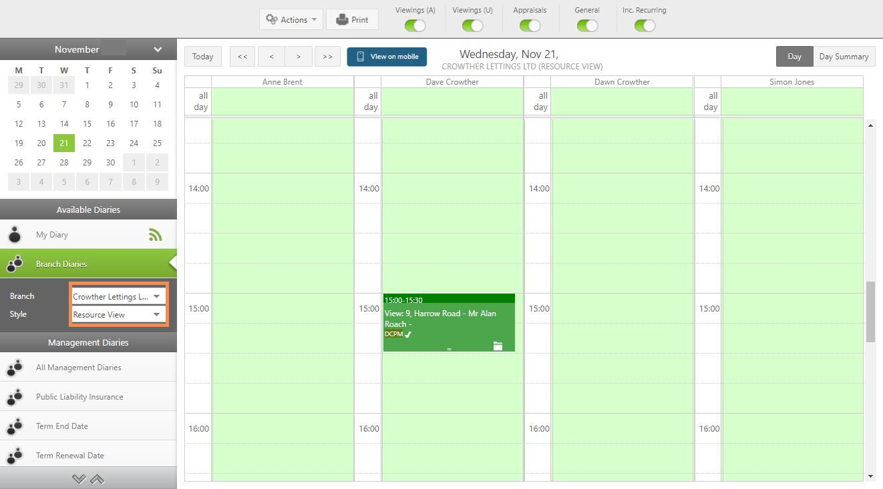Click the mobile phone icon

[361, 57]
